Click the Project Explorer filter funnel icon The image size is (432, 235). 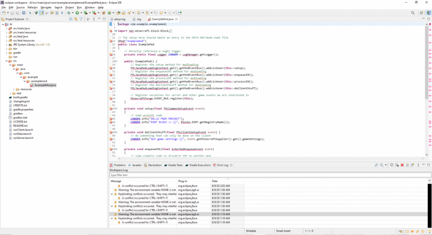(x=81, y=19)
